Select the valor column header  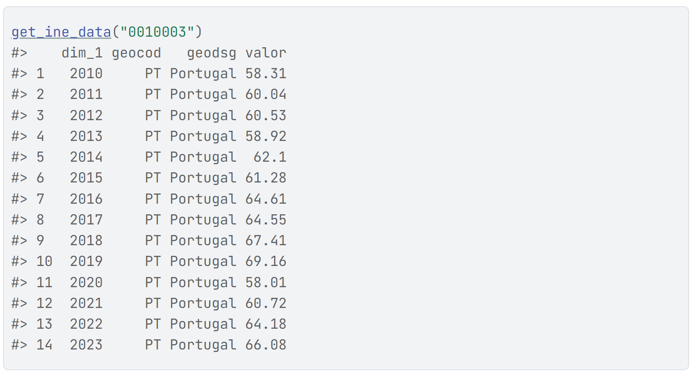266,53
